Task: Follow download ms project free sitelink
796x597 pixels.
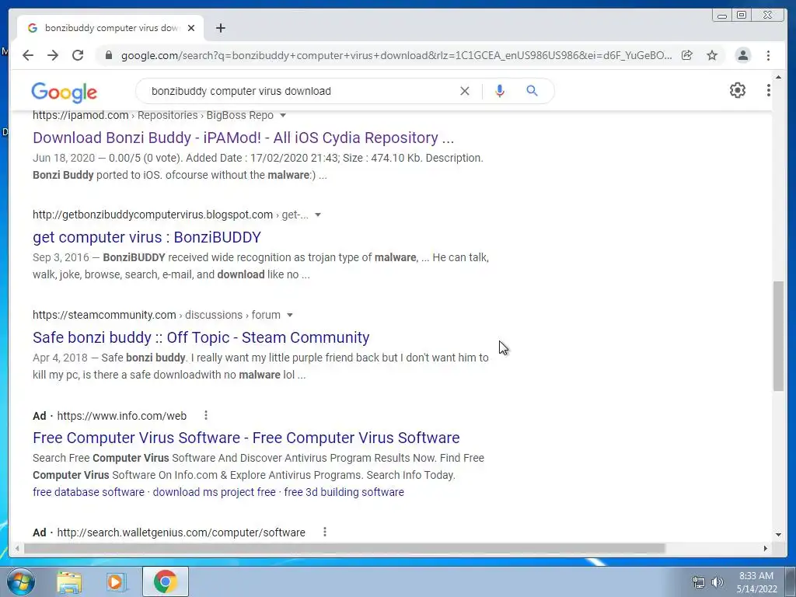Action: (215, 492)
